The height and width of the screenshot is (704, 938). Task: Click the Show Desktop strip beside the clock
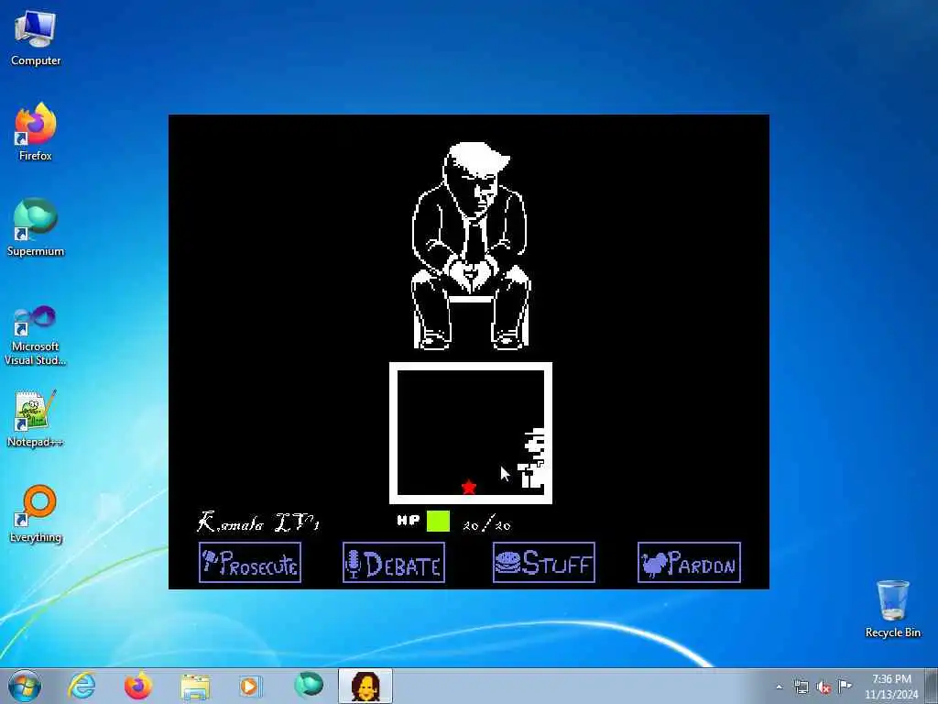point(932,686)
